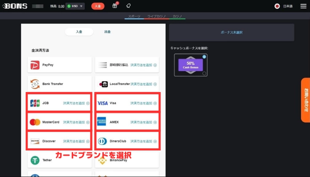Select the 50% Cash Bonus card

[x=190, y=65]
